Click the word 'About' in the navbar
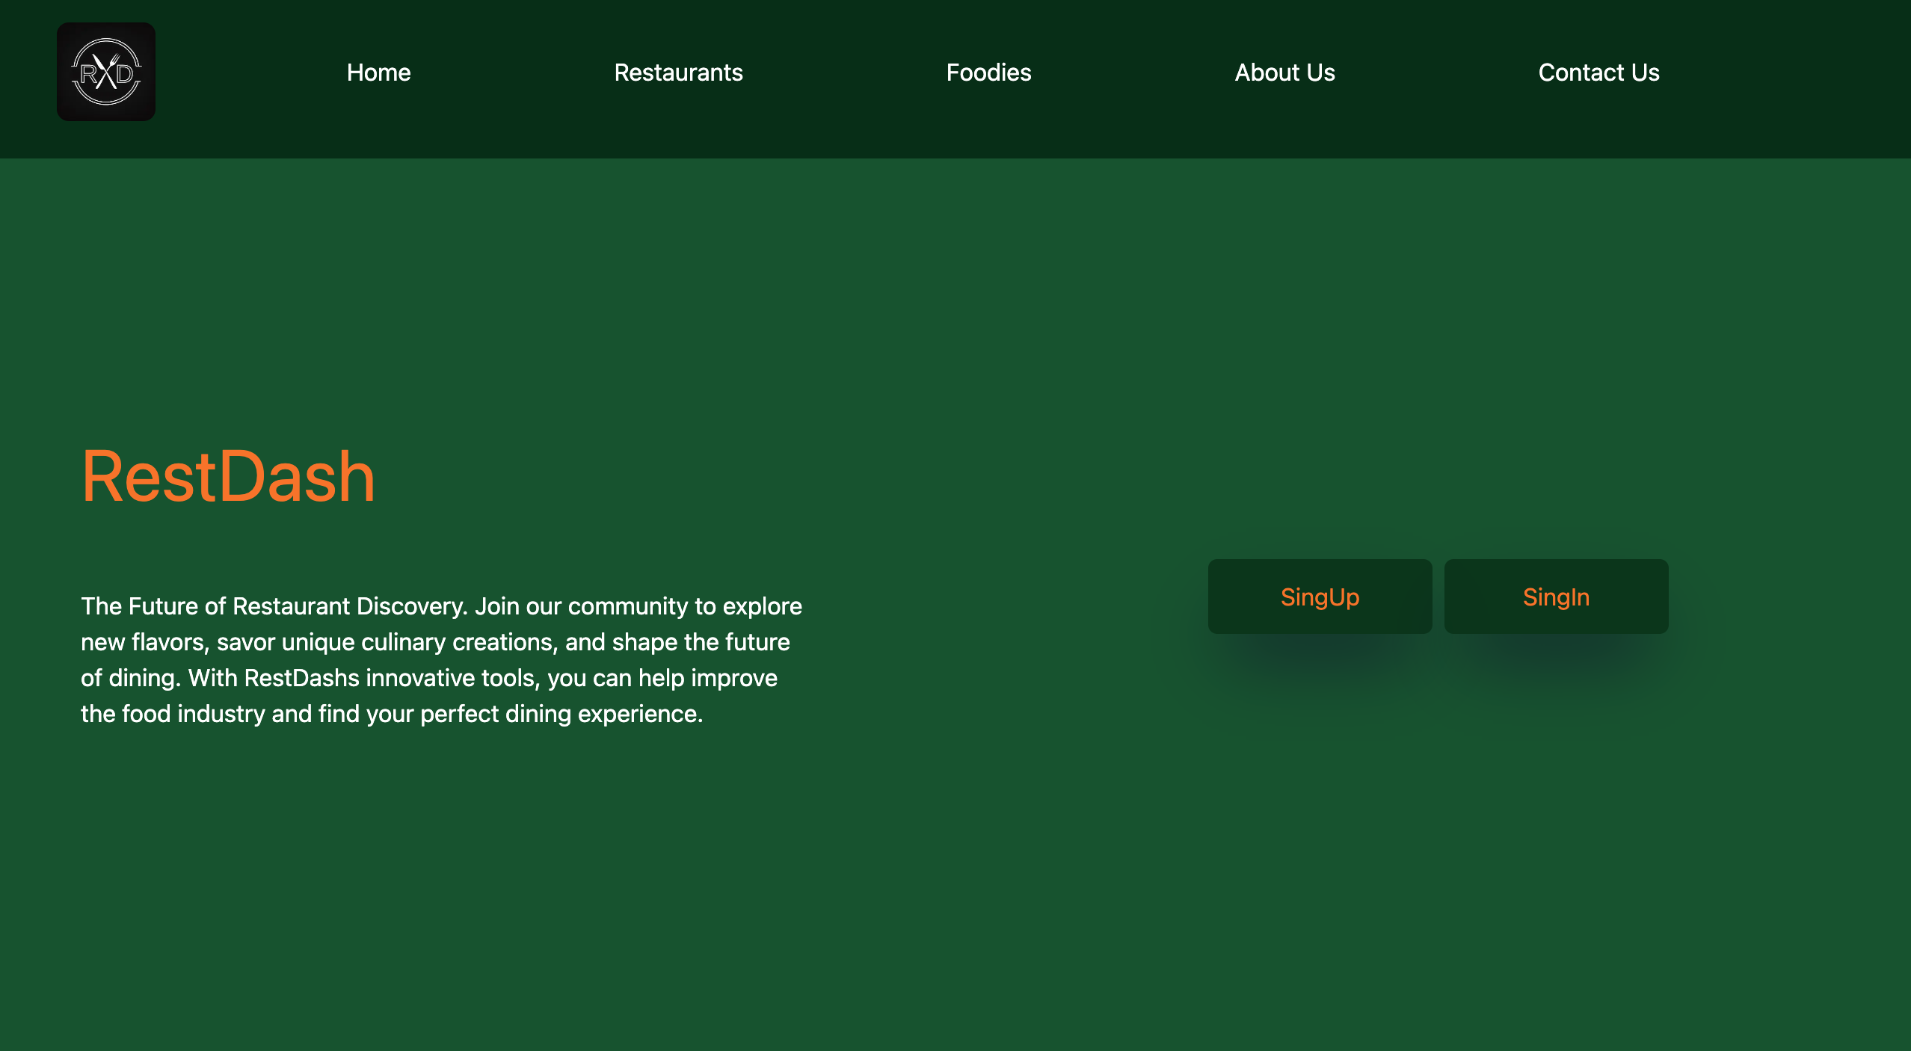Screen dimensions: 1911x1051 tap(1267, 73)
